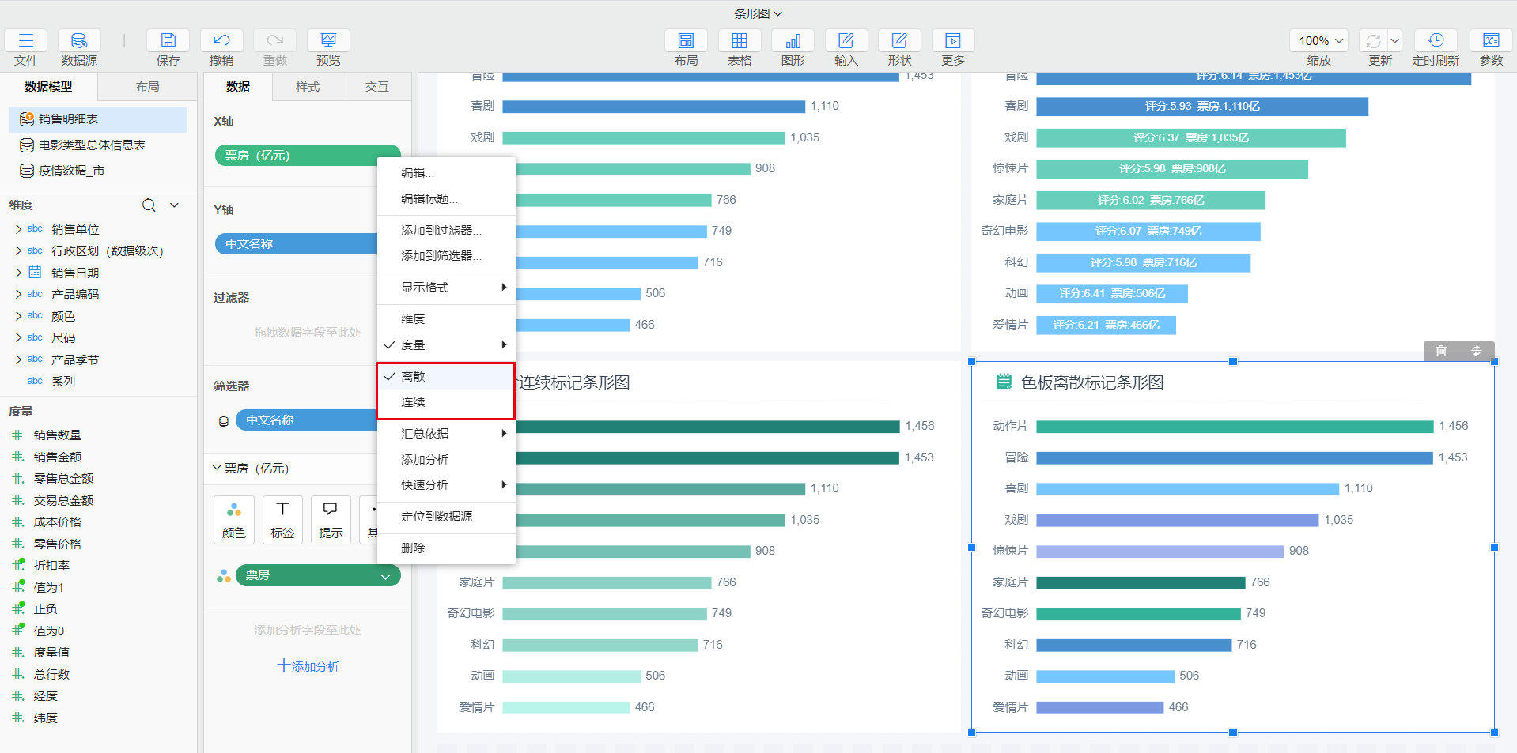
Task: Select 维度 in the context menu
Action: 413,319
